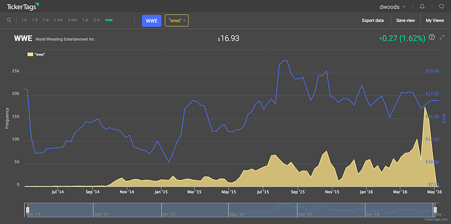Click World Wrestling Entertainment Inc name
Screen dimensions: 451x224
tap(65, 39)
